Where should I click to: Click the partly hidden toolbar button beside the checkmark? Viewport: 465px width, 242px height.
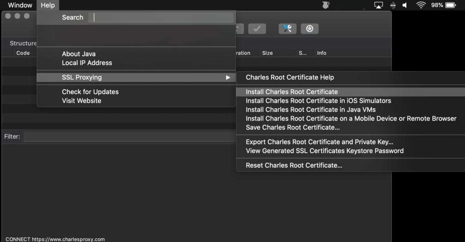[x=240, y=29]
